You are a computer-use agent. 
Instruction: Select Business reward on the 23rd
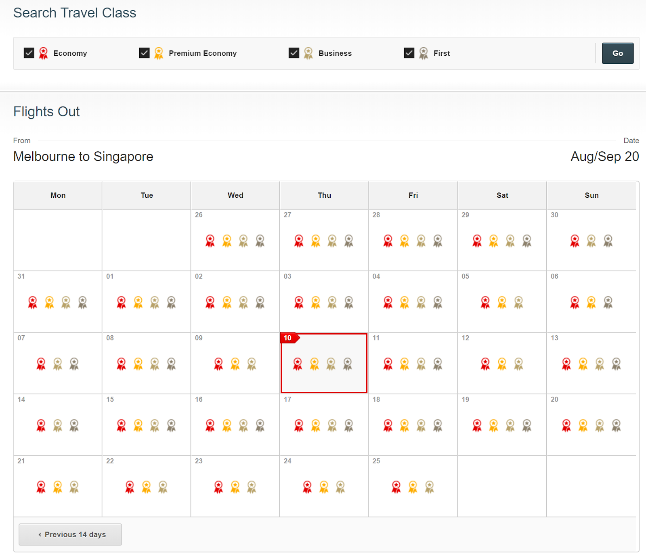(252, 487)
